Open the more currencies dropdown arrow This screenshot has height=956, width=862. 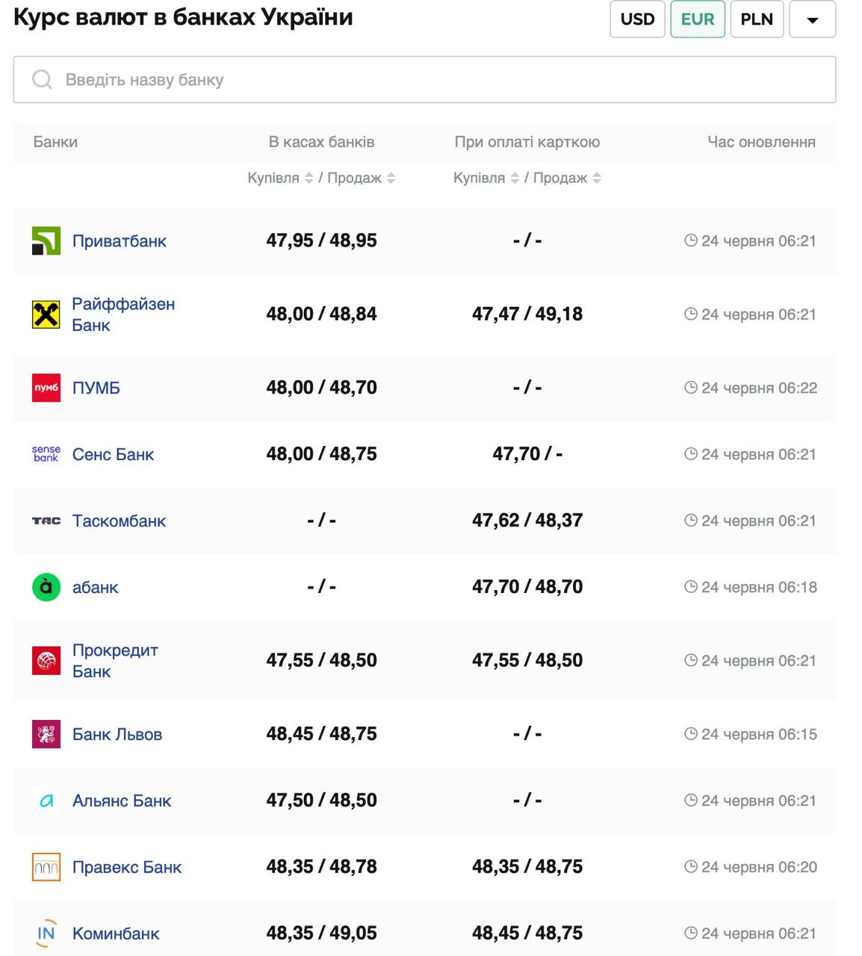coord(812,19)
